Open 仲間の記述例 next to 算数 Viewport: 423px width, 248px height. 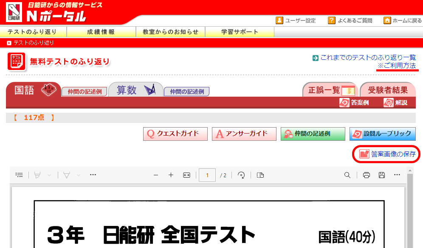point(187,92)
